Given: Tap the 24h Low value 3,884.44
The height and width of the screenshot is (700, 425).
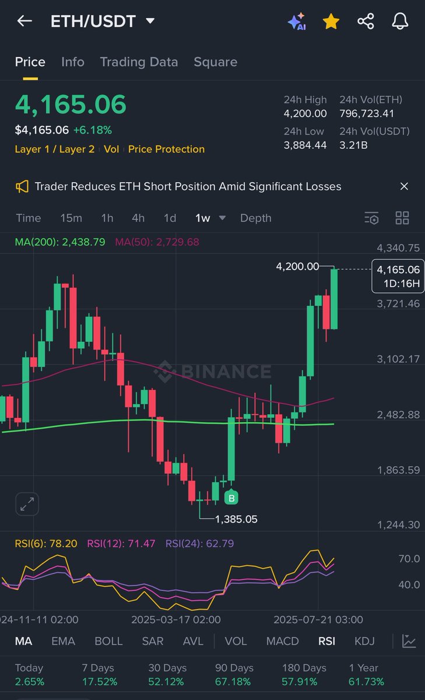Looking at the screenshot, I should (305, 145).
